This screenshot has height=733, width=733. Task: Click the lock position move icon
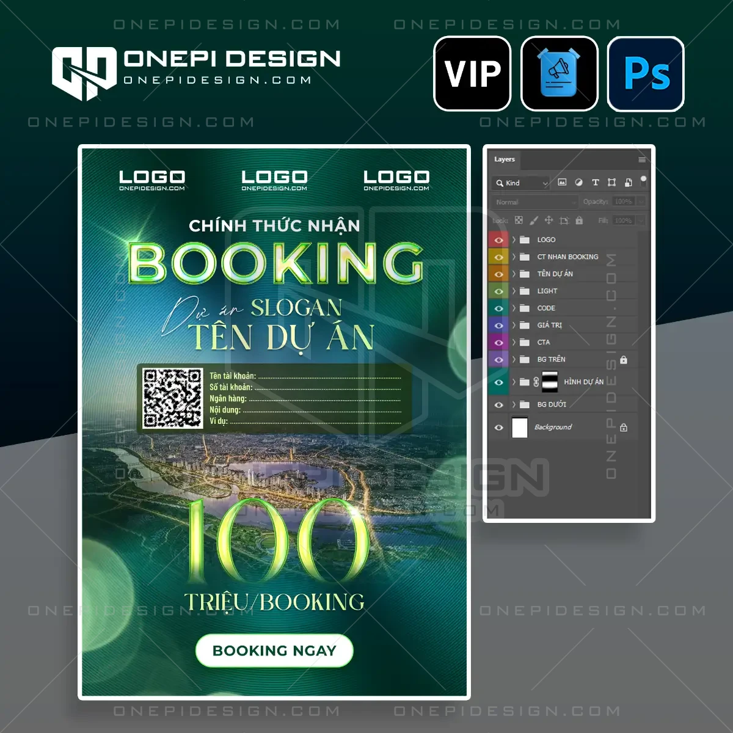[549, 221]
